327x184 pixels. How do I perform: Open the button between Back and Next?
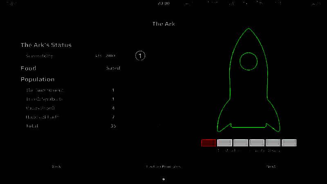tap(163, 166)
